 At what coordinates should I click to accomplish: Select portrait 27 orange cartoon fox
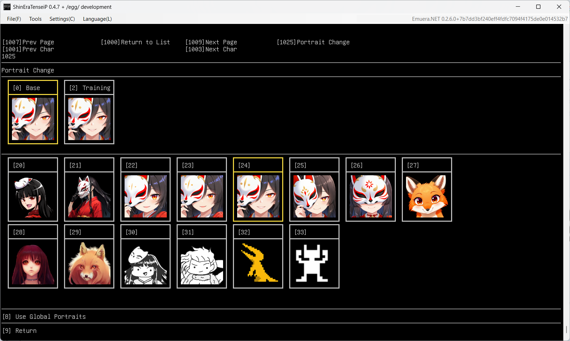click(427, 196)
